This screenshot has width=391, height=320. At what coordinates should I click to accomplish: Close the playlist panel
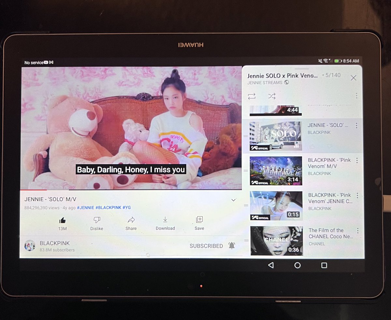353,78
